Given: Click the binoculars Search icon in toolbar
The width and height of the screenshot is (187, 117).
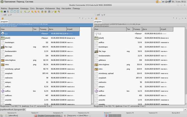Looking at the screenshot, I should click(49, 11).
